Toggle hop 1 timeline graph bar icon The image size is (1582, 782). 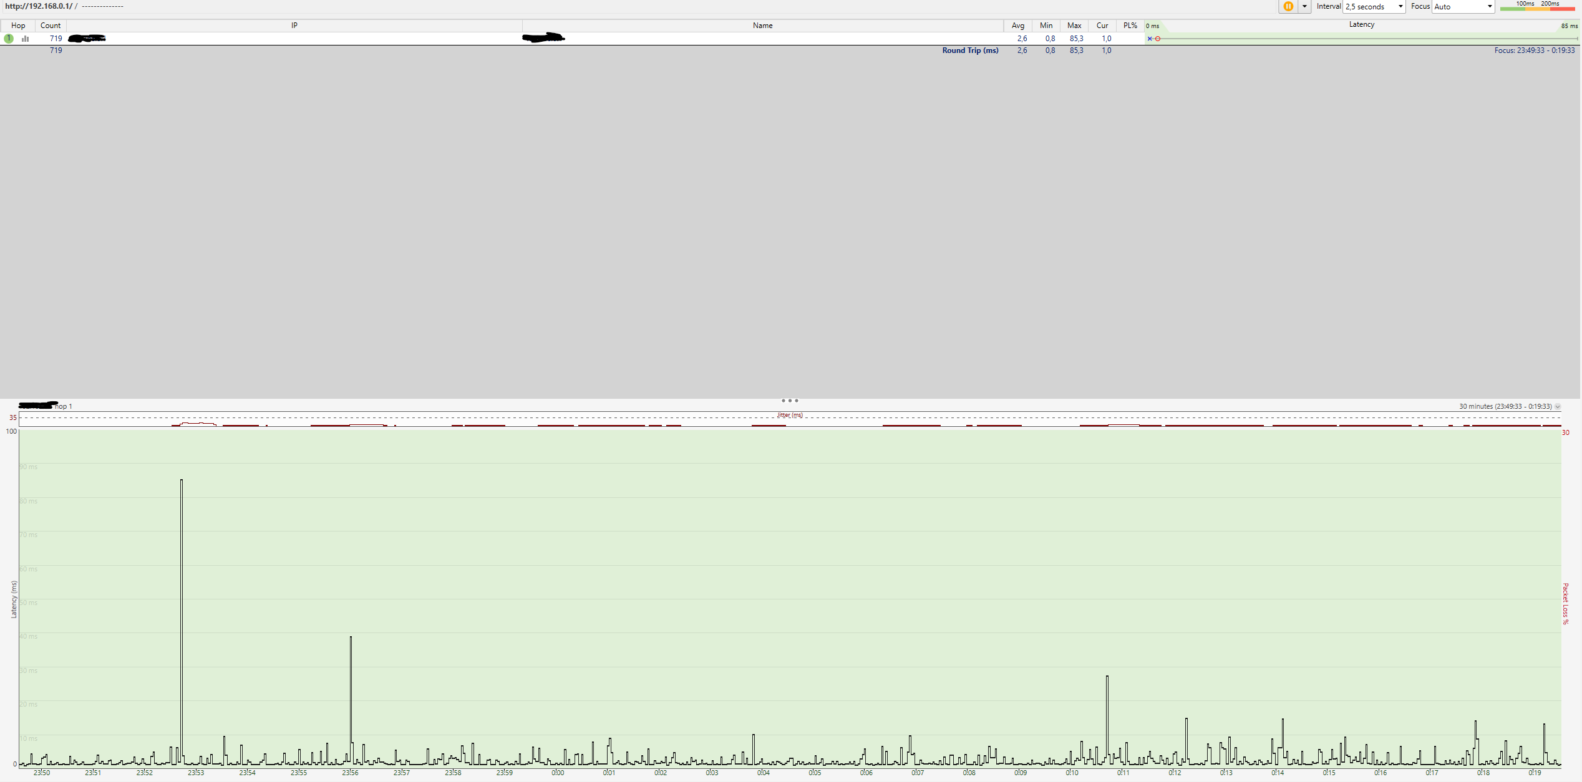pos(26,38)
